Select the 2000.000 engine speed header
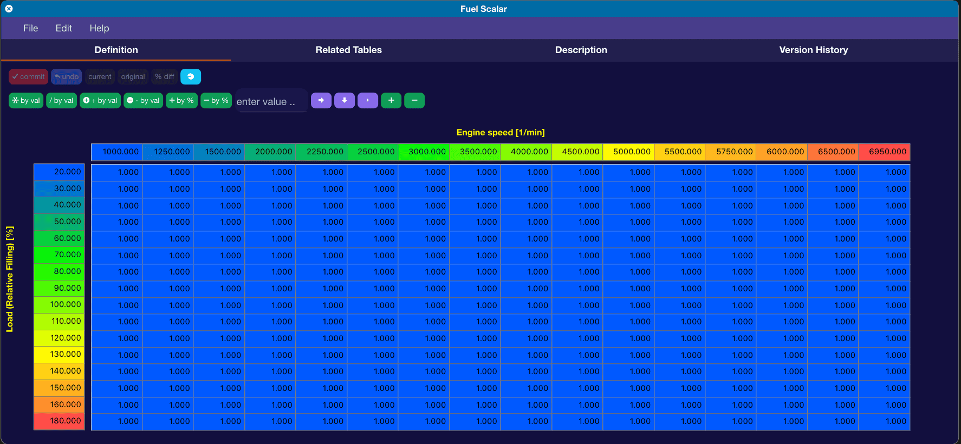961x444 pixels. coord(270,152)
